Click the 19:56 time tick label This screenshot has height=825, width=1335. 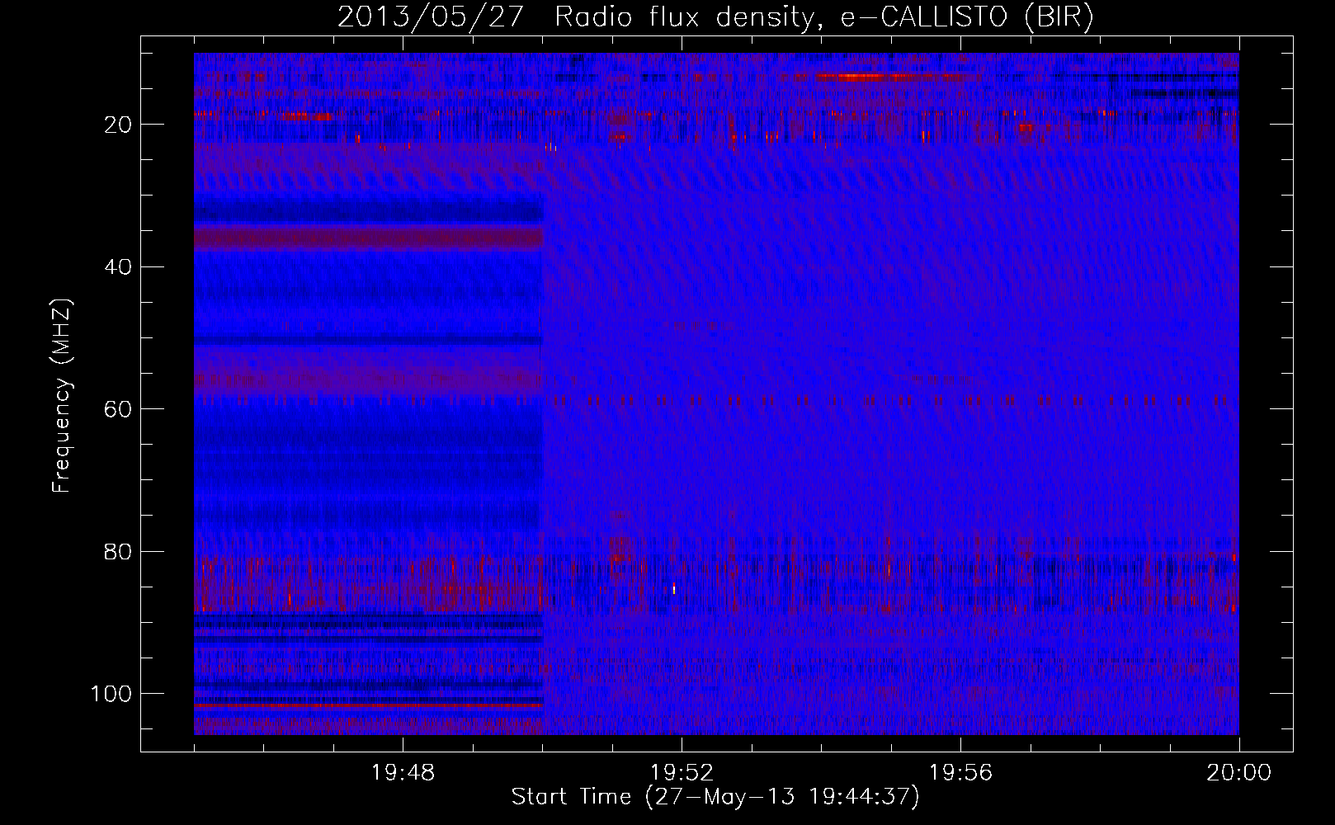(960, 773)
